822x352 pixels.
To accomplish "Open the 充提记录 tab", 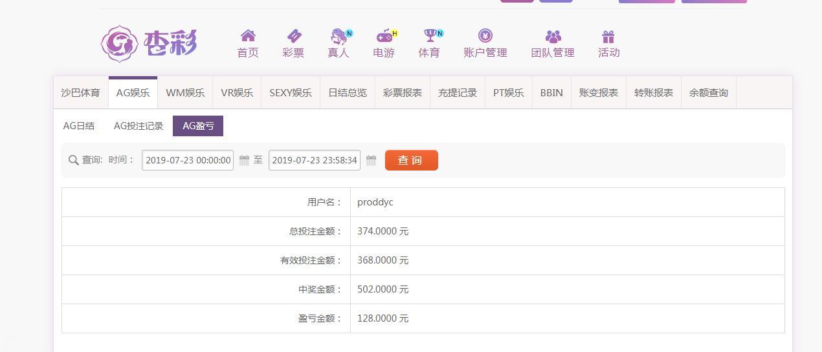I will click(x=458, y=92).
